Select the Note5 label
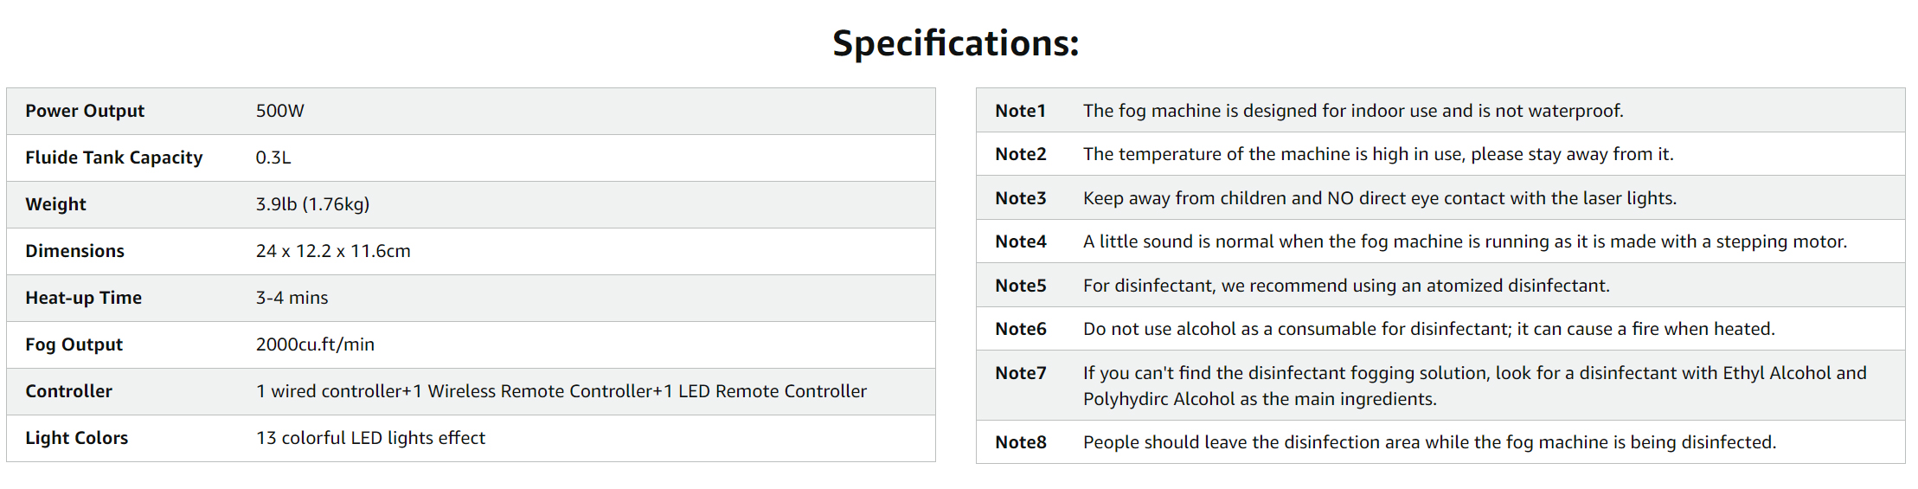This screenshot has height=489, width=1918. coord(1021,286)
